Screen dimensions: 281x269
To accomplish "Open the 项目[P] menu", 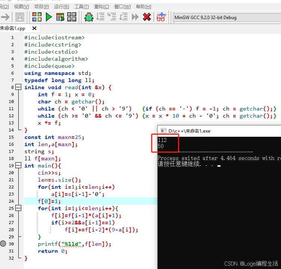I will [41, 7].
